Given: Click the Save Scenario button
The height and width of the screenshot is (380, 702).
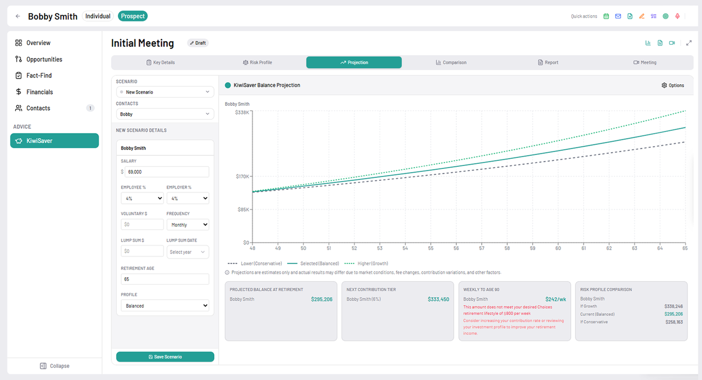Looking at the screenshot, I should tap(165, 356).
